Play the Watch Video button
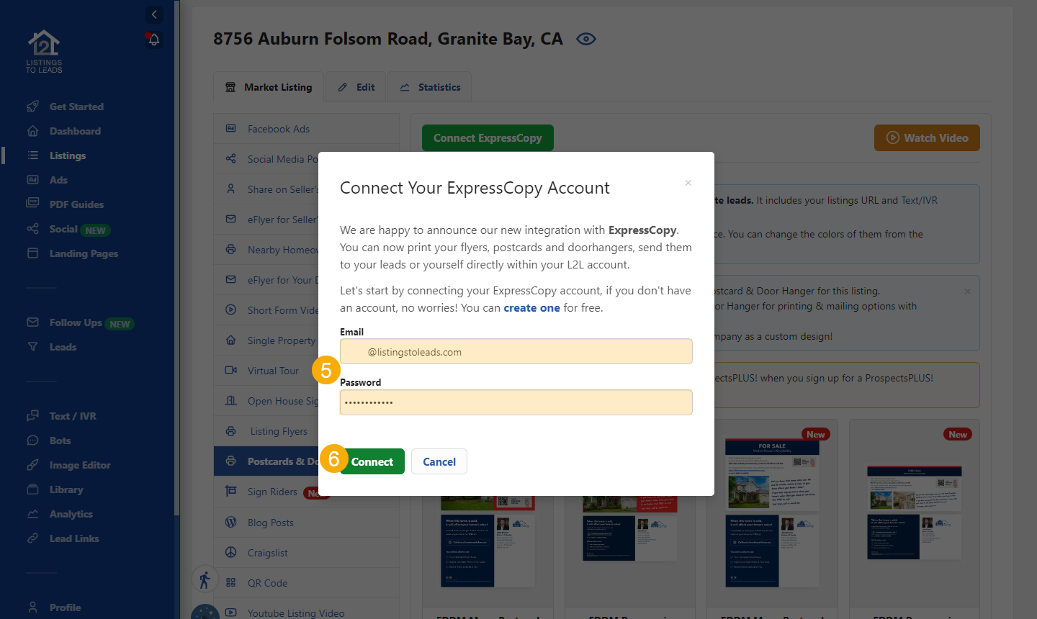This screenshot has width=1037, height=619. coord(927,137)
